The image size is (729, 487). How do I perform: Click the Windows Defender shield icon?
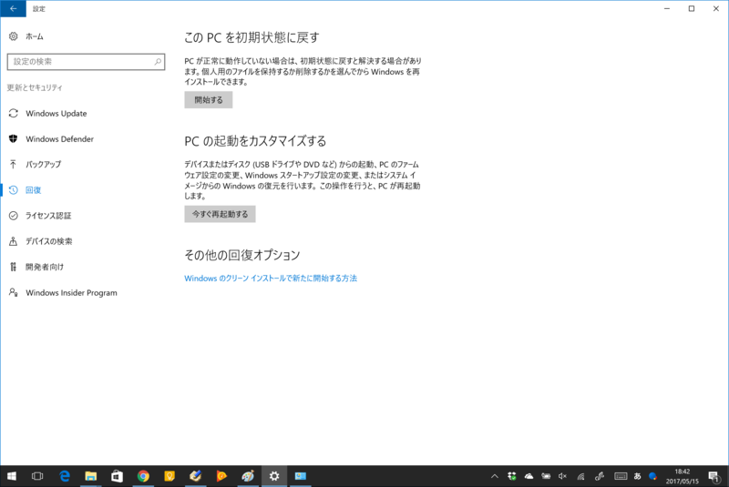(13, 138)
